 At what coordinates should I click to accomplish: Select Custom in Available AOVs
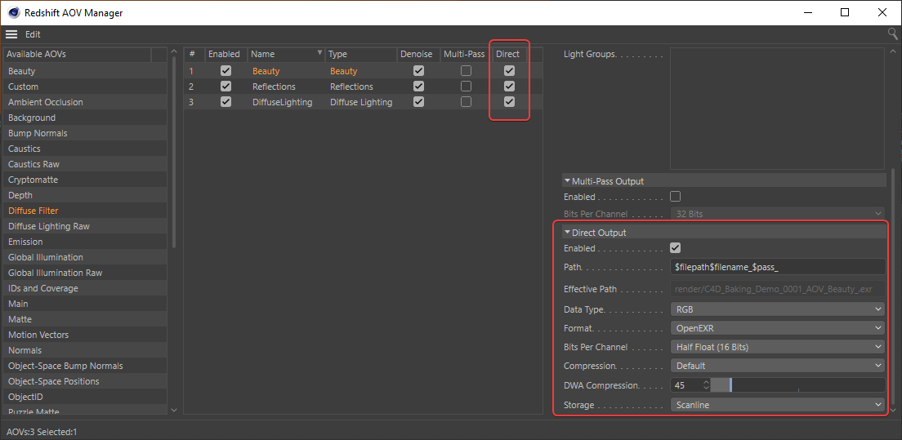pyautogui.click(x=85, y=87)
